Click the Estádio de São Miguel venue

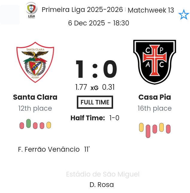[x=103, y=174]
